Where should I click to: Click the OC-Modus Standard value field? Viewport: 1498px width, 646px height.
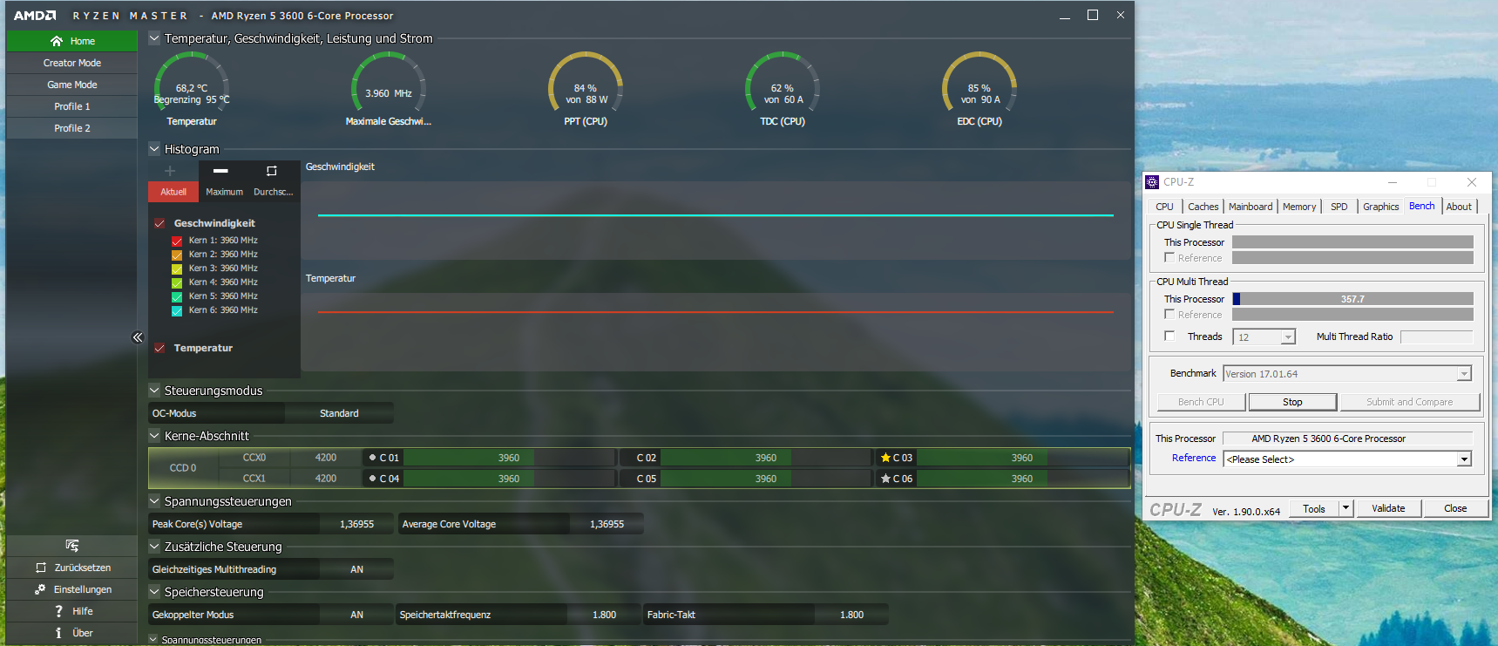[x=339, y=413]
